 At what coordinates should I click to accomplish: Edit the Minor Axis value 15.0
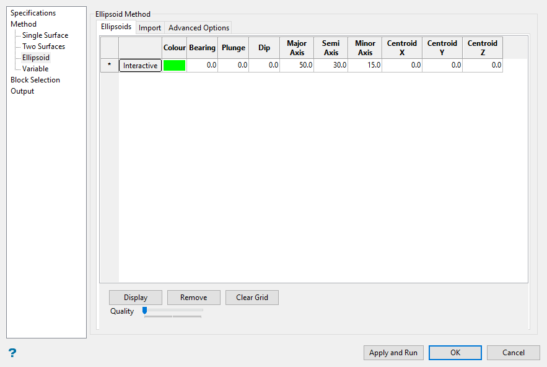click(x=365, y=65)
